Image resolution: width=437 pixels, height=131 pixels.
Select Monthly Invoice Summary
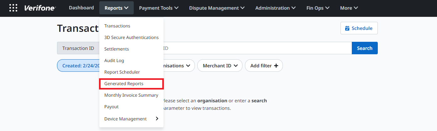(131, 95)
